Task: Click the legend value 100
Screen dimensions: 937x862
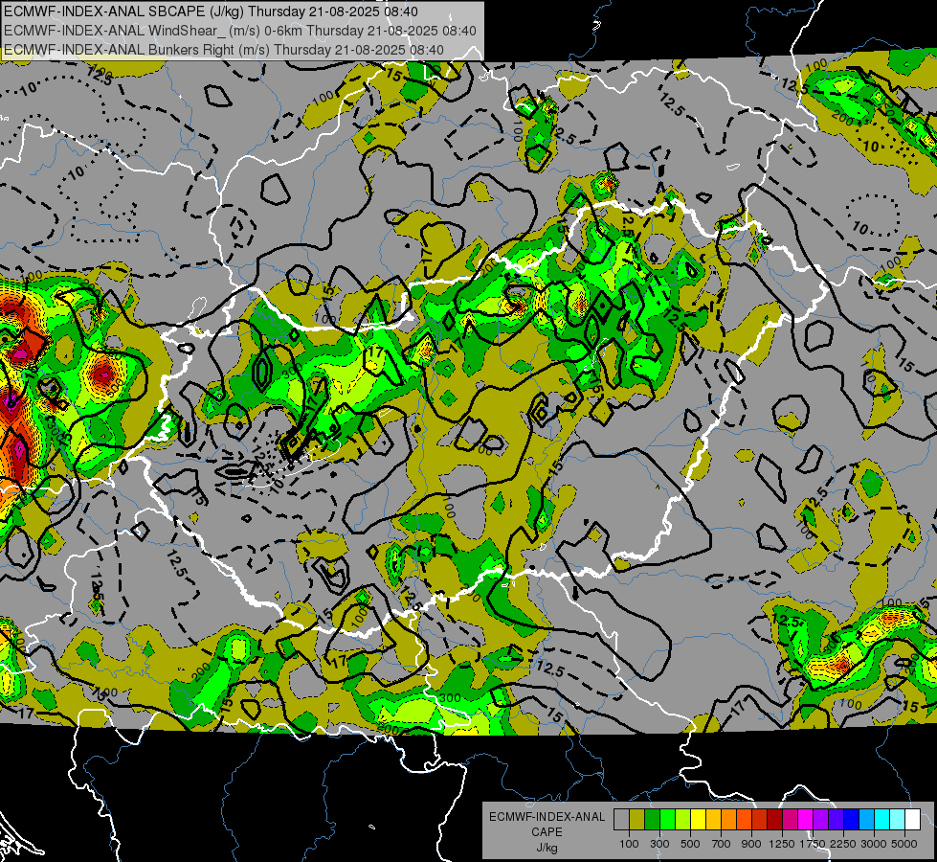Action: tap(629, 844)
